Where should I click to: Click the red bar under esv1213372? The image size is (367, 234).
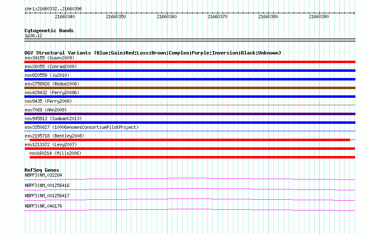pyautogui.click(x=190, y=149)
